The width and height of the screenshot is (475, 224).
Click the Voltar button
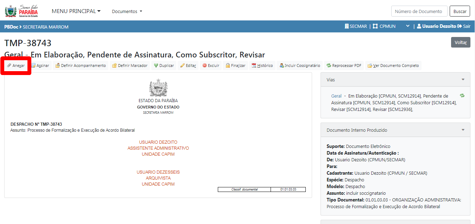(460, 42)
